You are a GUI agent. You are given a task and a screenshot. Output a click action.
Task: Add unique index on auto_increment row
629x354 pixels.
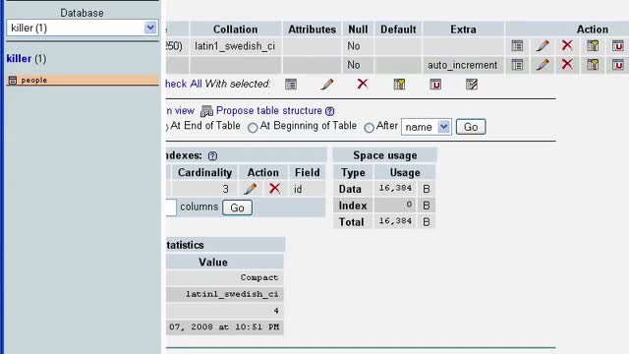pos(618,65)
